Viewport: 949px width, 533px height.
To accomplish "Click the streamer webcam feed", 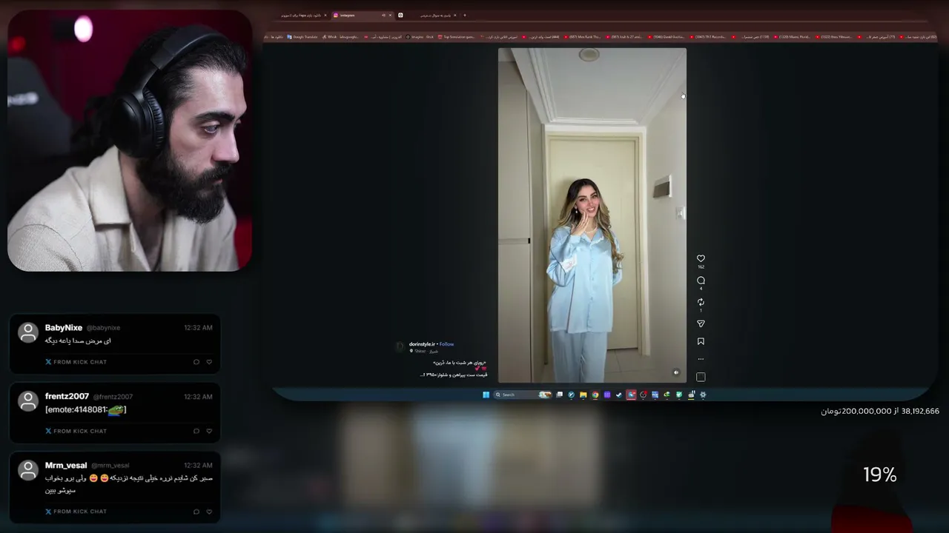I will coord(130,141).
